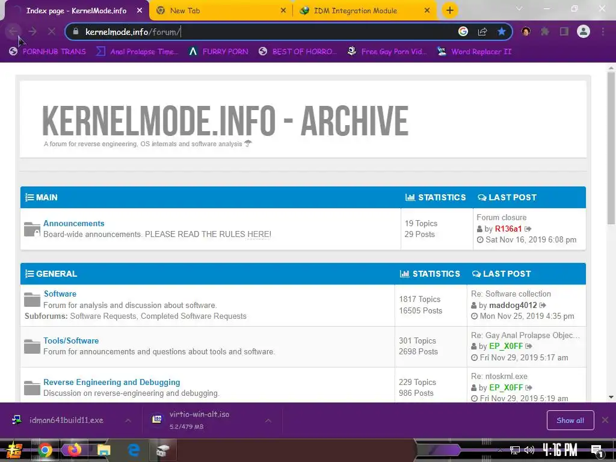Open the Software Requests subforum

pyautogui.click(x=103, y=316)
